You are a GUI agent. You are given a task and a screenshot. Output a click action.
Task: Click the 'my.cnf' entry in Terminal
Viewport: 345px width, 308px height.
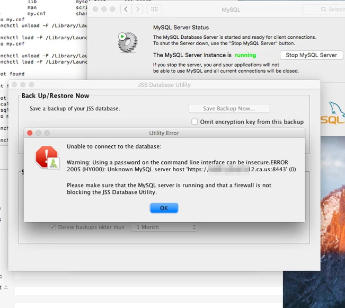(x=37, y=14)
